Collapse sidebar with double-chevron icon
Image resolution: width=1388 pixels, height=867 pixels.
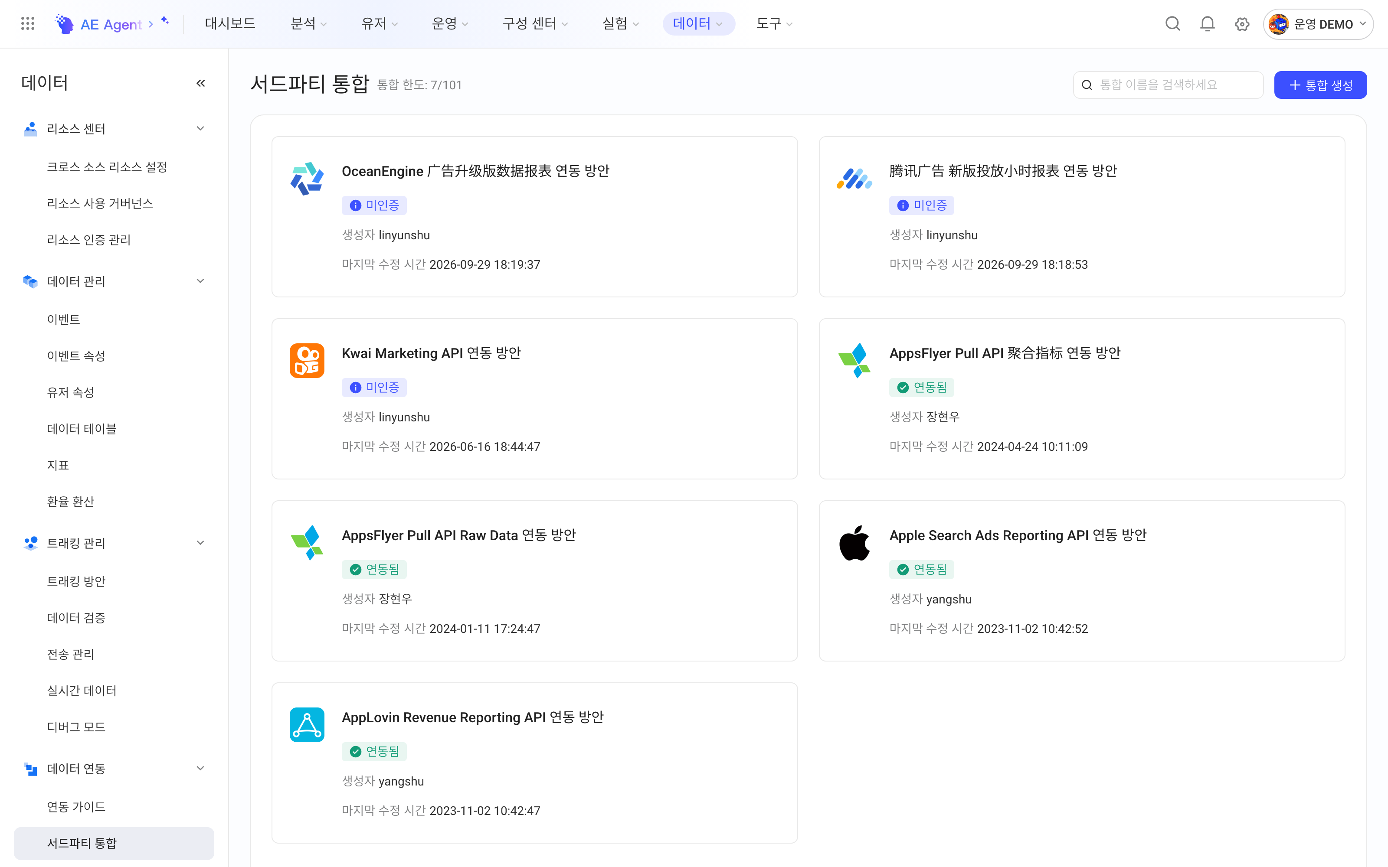click(201, 83)
